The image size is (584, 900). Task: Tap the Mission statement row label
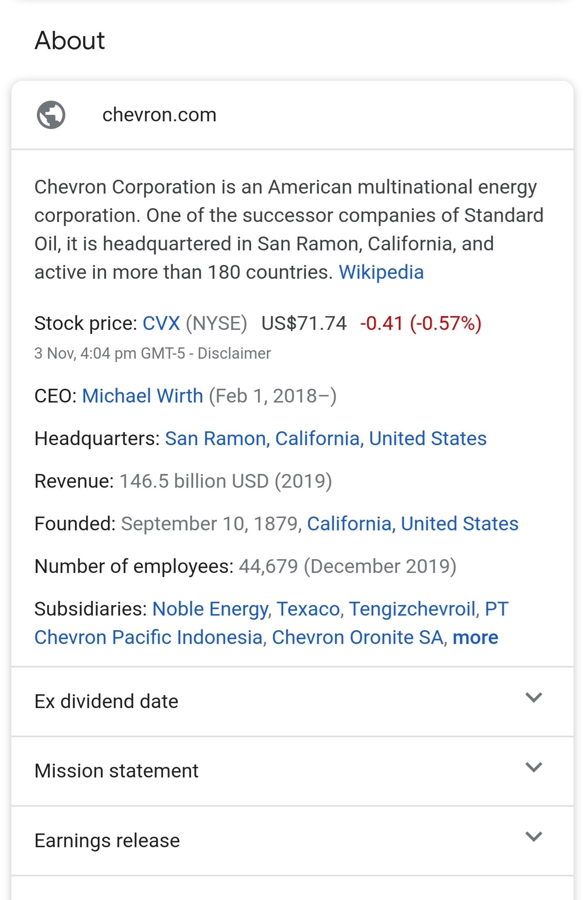[x=116, y=771]
